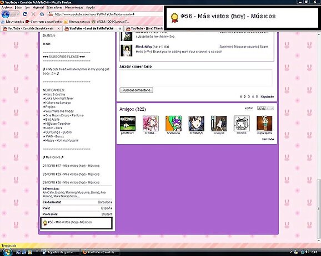Click the Aquellos de gustos taskbar button
321x256 pixels.
click(x=61, y=252)
